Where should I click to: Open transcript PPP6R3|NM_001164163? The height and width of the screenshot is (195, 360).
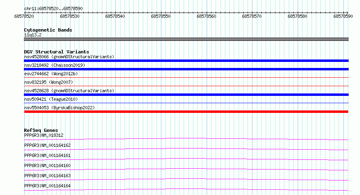[47, 176]
